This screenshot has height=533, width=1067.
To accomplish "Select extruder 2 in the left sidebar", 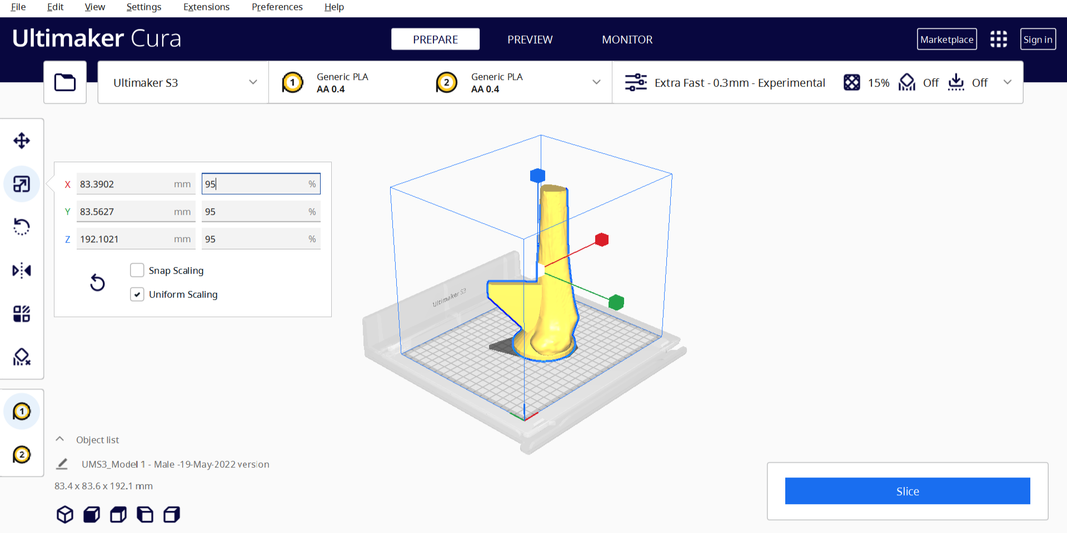I will tap(22, 455).
